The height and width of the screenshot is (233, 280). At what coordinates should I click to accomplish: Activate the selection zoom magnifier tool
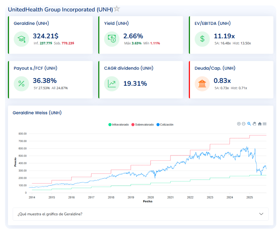(249, 124)
